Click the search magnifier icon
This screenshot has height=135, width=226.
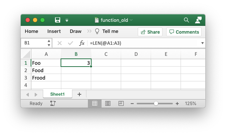pyautogui.click(x=186, y=20)
